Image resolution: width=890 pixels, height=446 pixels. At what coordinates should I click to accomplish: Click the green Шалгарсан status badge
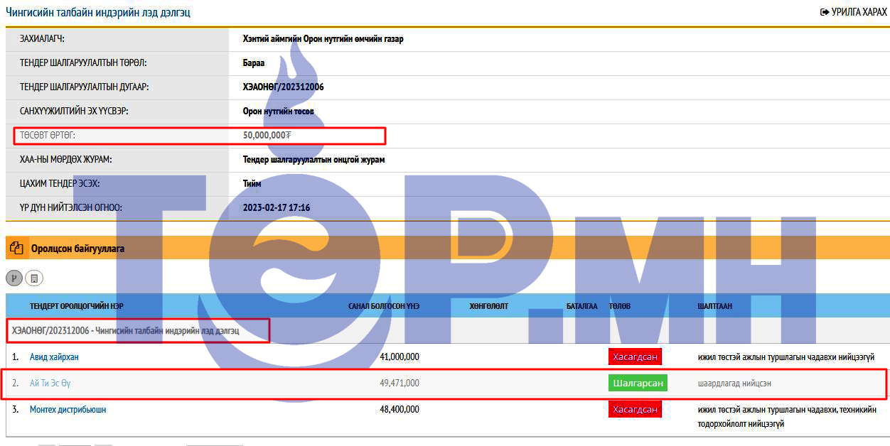[638, 384]
